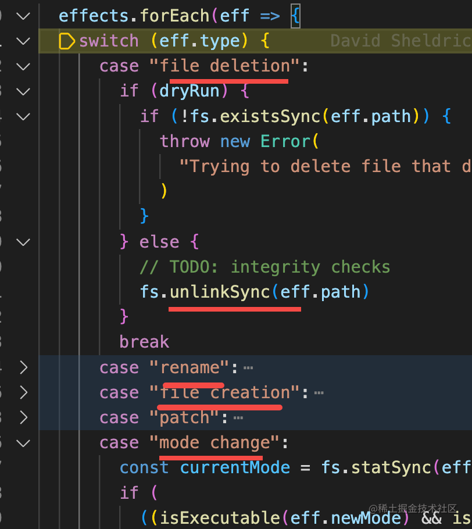Collapse the else block fold chevron
The height and width of the screenshot is (529, 472).
point(23,242)
